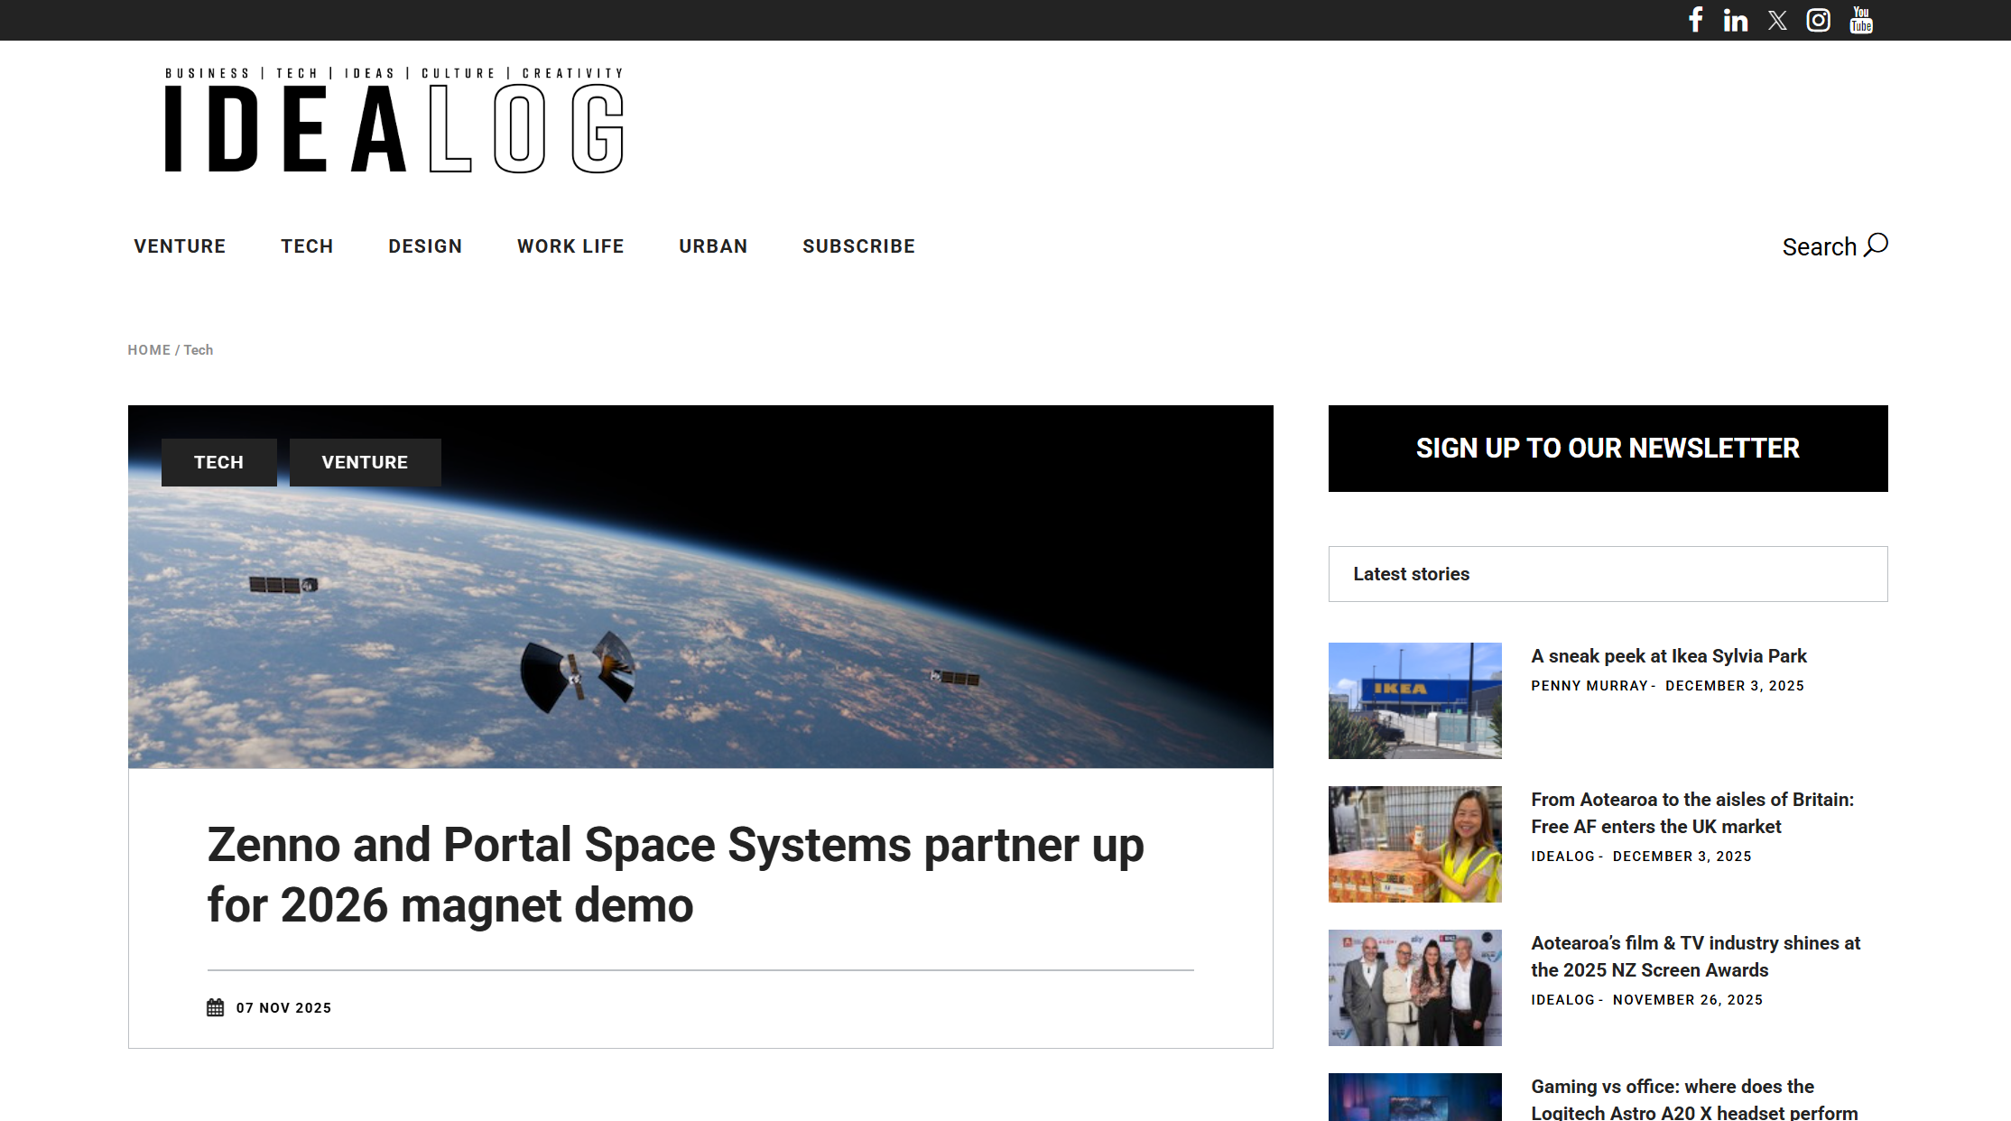Viewport: 2011px width, 1121px height.
Task: Open the NZ Screen Awards story link
Action: pyautogui.click(x=1695, y=956)
